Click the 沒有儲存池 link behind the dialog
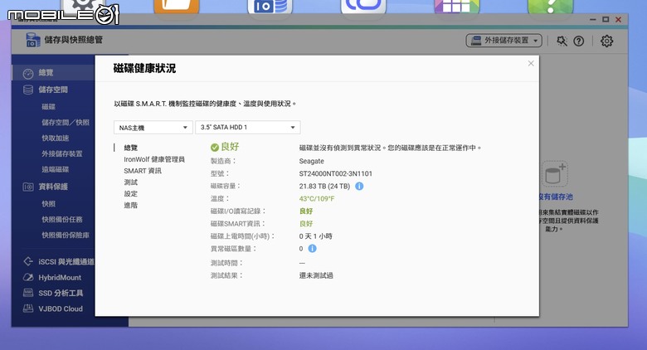The width and height of the screenshot is (647, 350). [556, 197]
